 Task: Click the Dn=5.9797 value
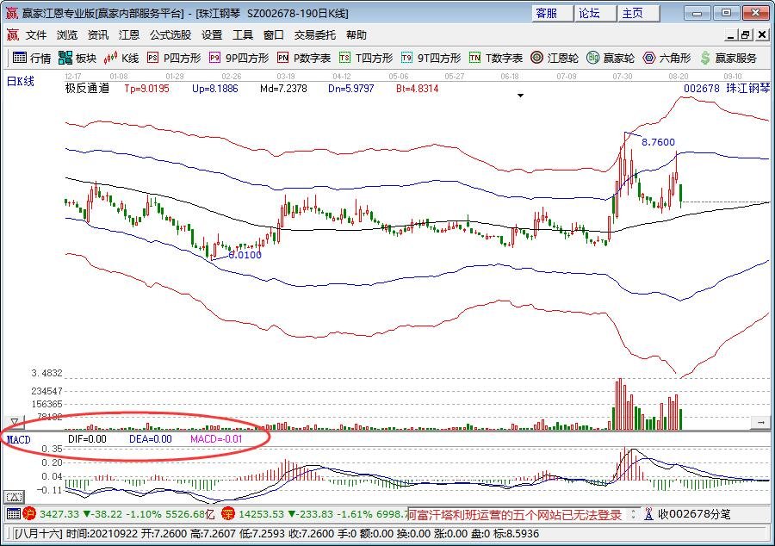click(x=351, y=89)
